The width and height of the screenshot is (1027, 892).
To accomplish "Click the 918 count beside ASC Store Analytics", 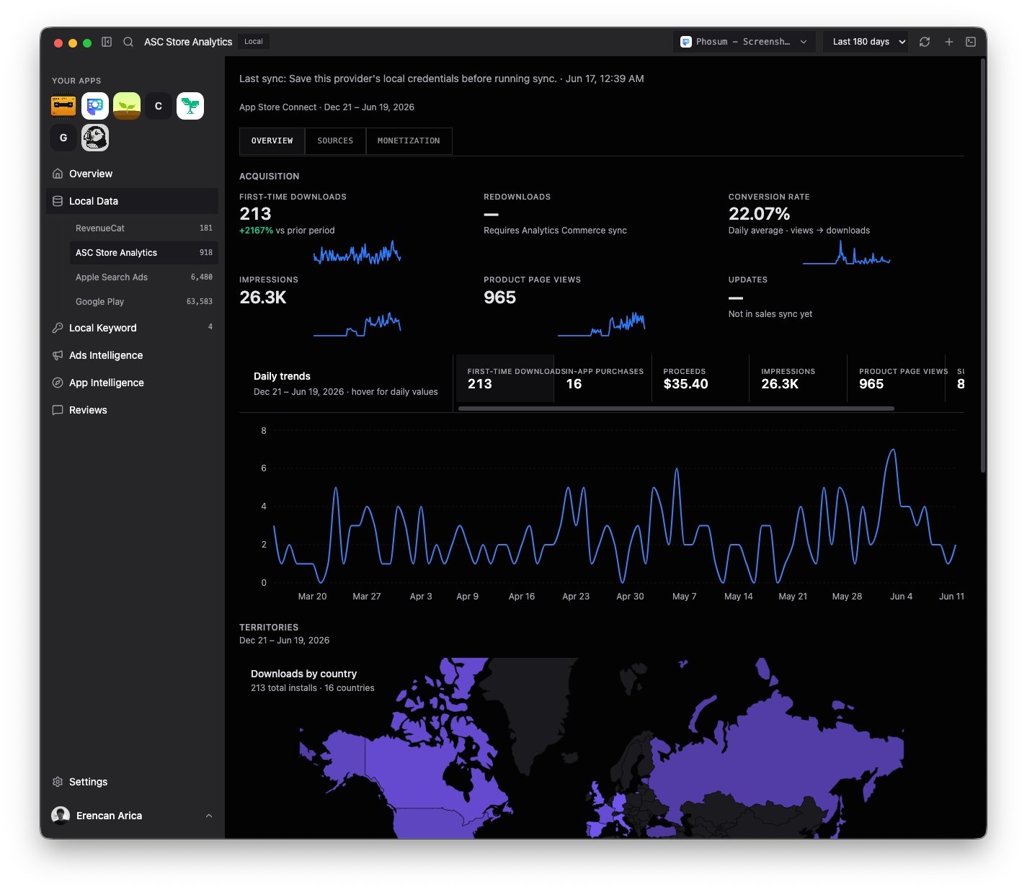I will (206, 253).
